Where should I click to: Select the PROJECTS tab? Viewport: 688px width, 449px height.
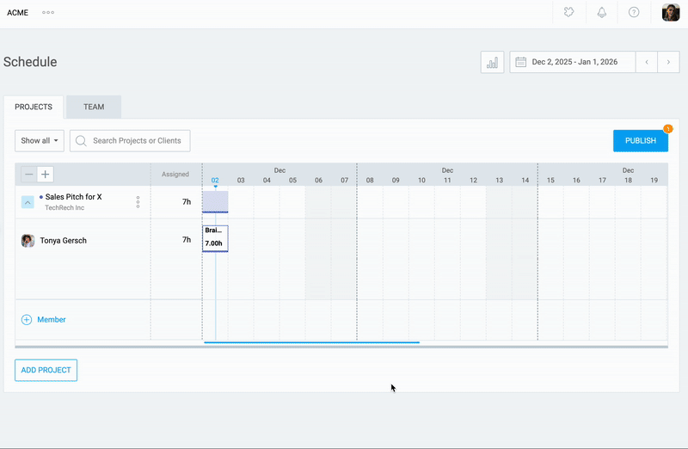pyautogui.click(x=34, y=108)
